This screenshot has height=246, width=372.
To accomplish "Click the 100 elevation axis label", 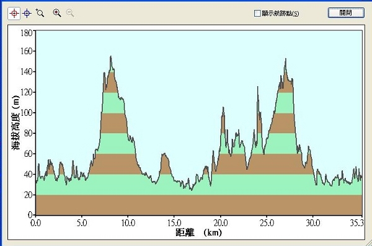I will coord(27,113).
